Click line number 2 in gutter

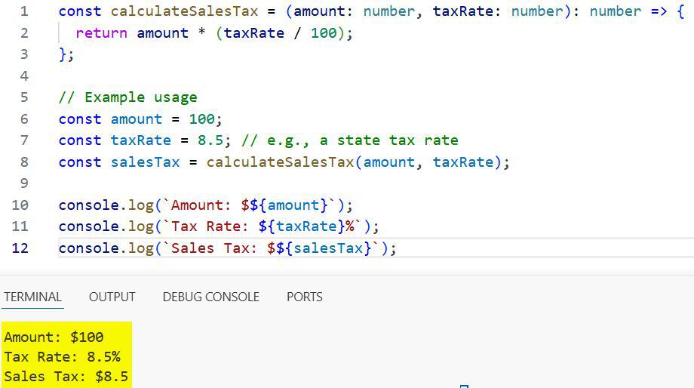click(24, 32)
